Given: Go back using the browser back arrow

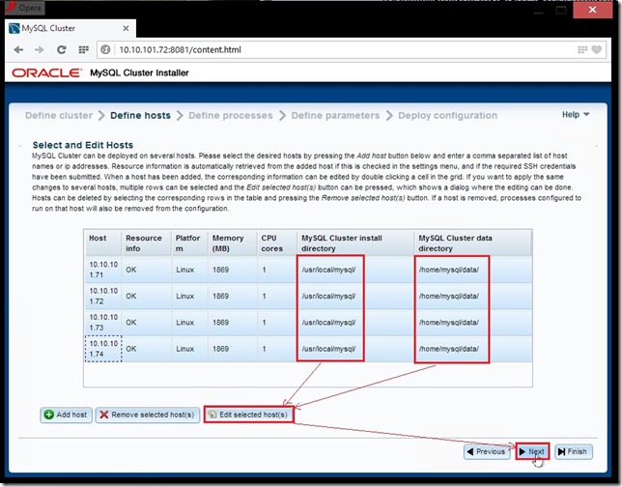Looking at the screenshot, I should coord(18,49).
